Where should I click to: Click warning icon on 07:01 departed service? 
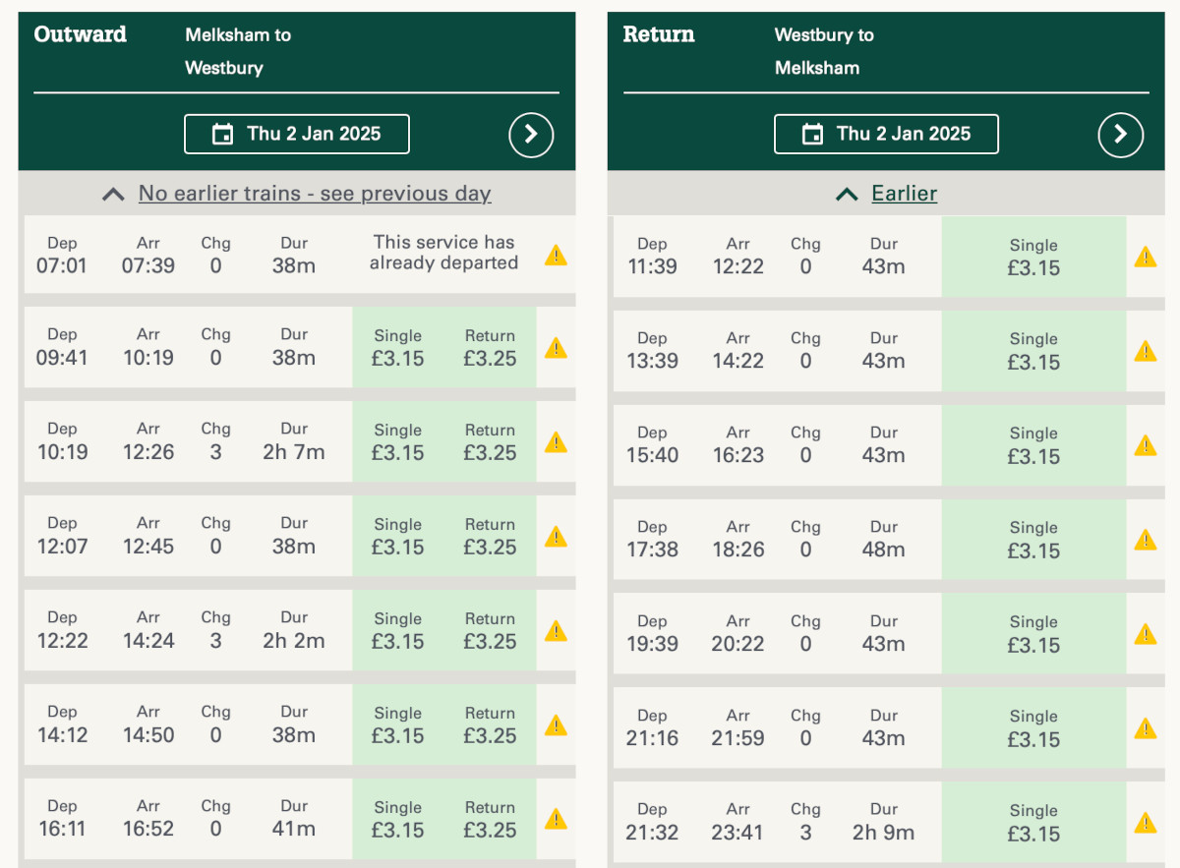pos(556,256)
